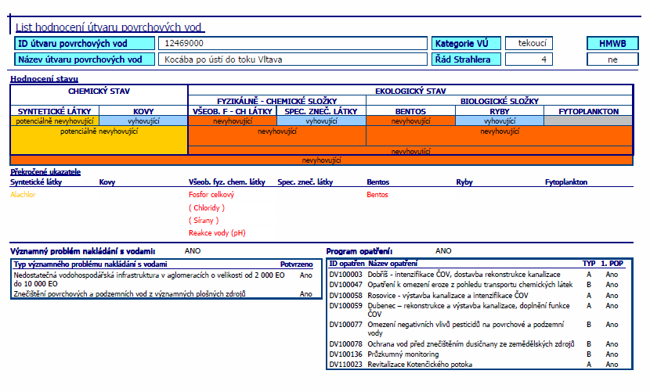Image resolution: width=650 pixels, height=392 pixels.
Task: Click the 'ID útvaru povrchových vod' label
Action: [x=85, y=43]
